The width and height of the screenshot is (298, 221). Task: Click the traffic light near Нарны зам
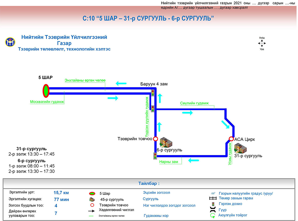155,156
